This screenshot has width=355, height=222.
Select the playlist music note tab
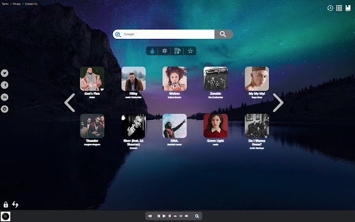pos(177,51)
